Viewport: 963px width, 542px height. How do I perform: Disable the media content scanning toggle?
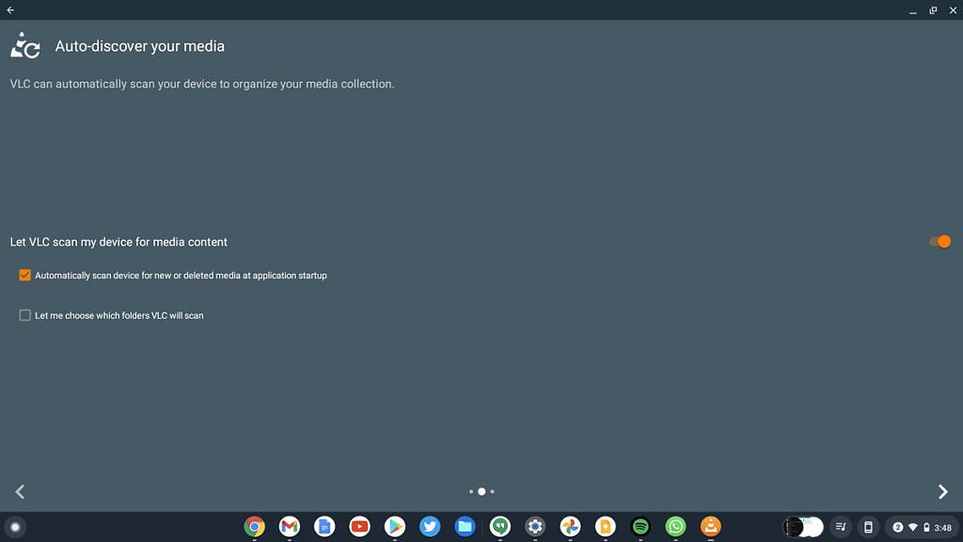point(938,242)
